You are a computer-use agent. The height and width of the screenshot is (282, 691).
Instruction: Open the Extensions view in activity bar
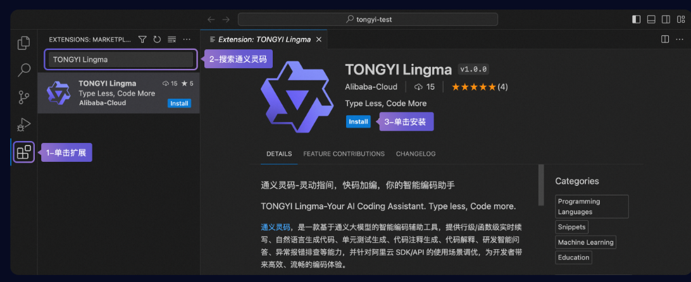coord(24,152)
